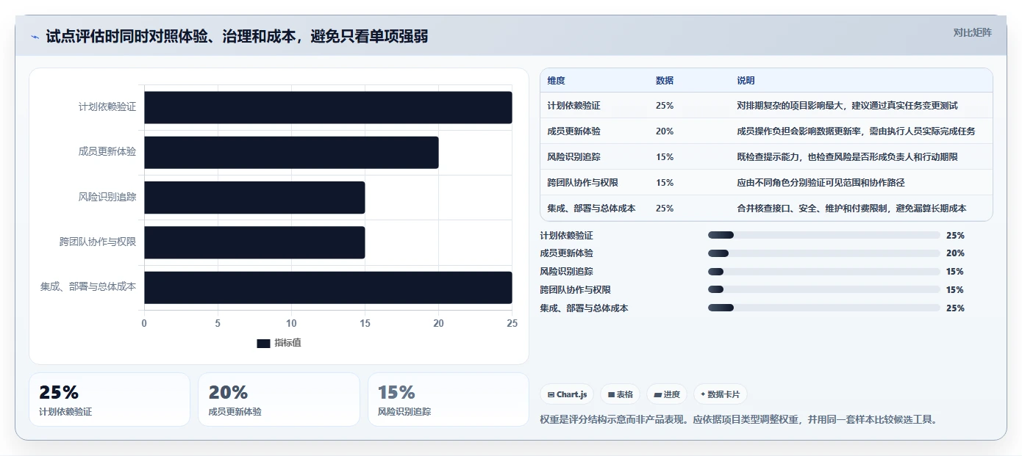The height and width of the screenshot is (456, 1022).
Task: Click the 20% value beside the progress bars
Action: click(955, 253)
